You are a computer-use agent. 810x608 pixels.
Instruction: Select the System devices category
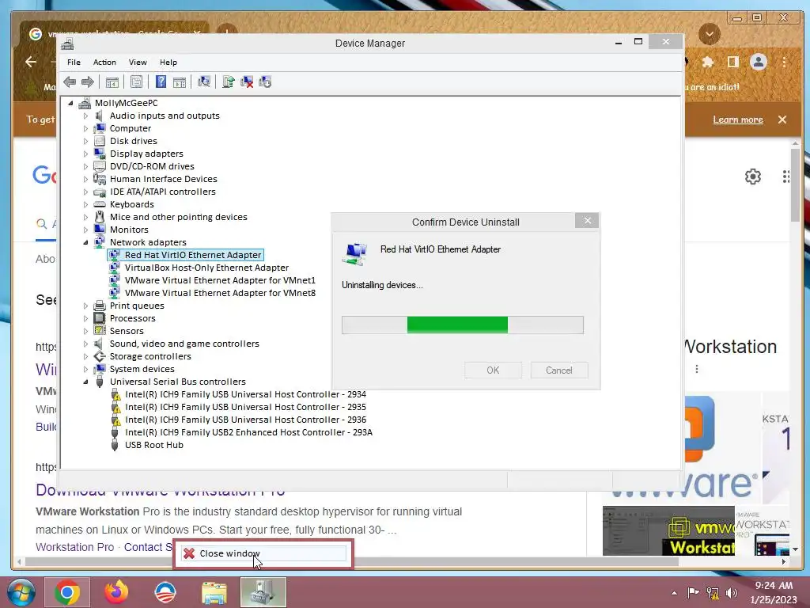pos(142,369)
